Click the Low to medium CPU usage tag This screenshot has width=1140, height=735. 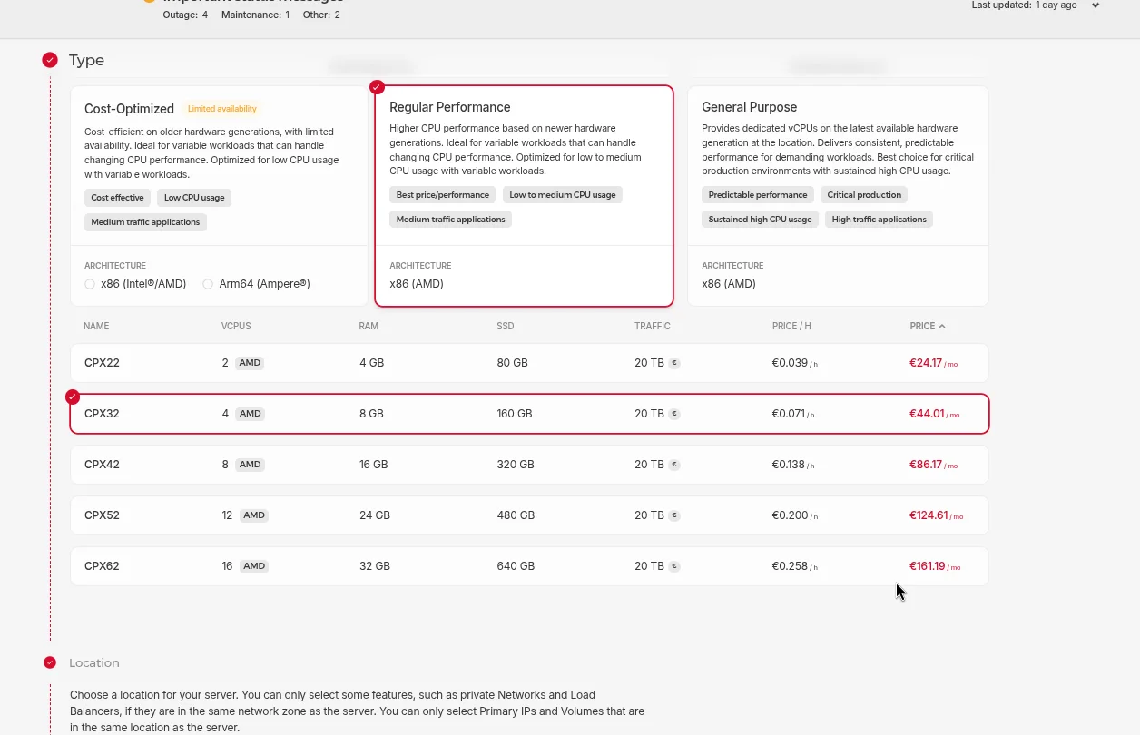tap(563, 195)
